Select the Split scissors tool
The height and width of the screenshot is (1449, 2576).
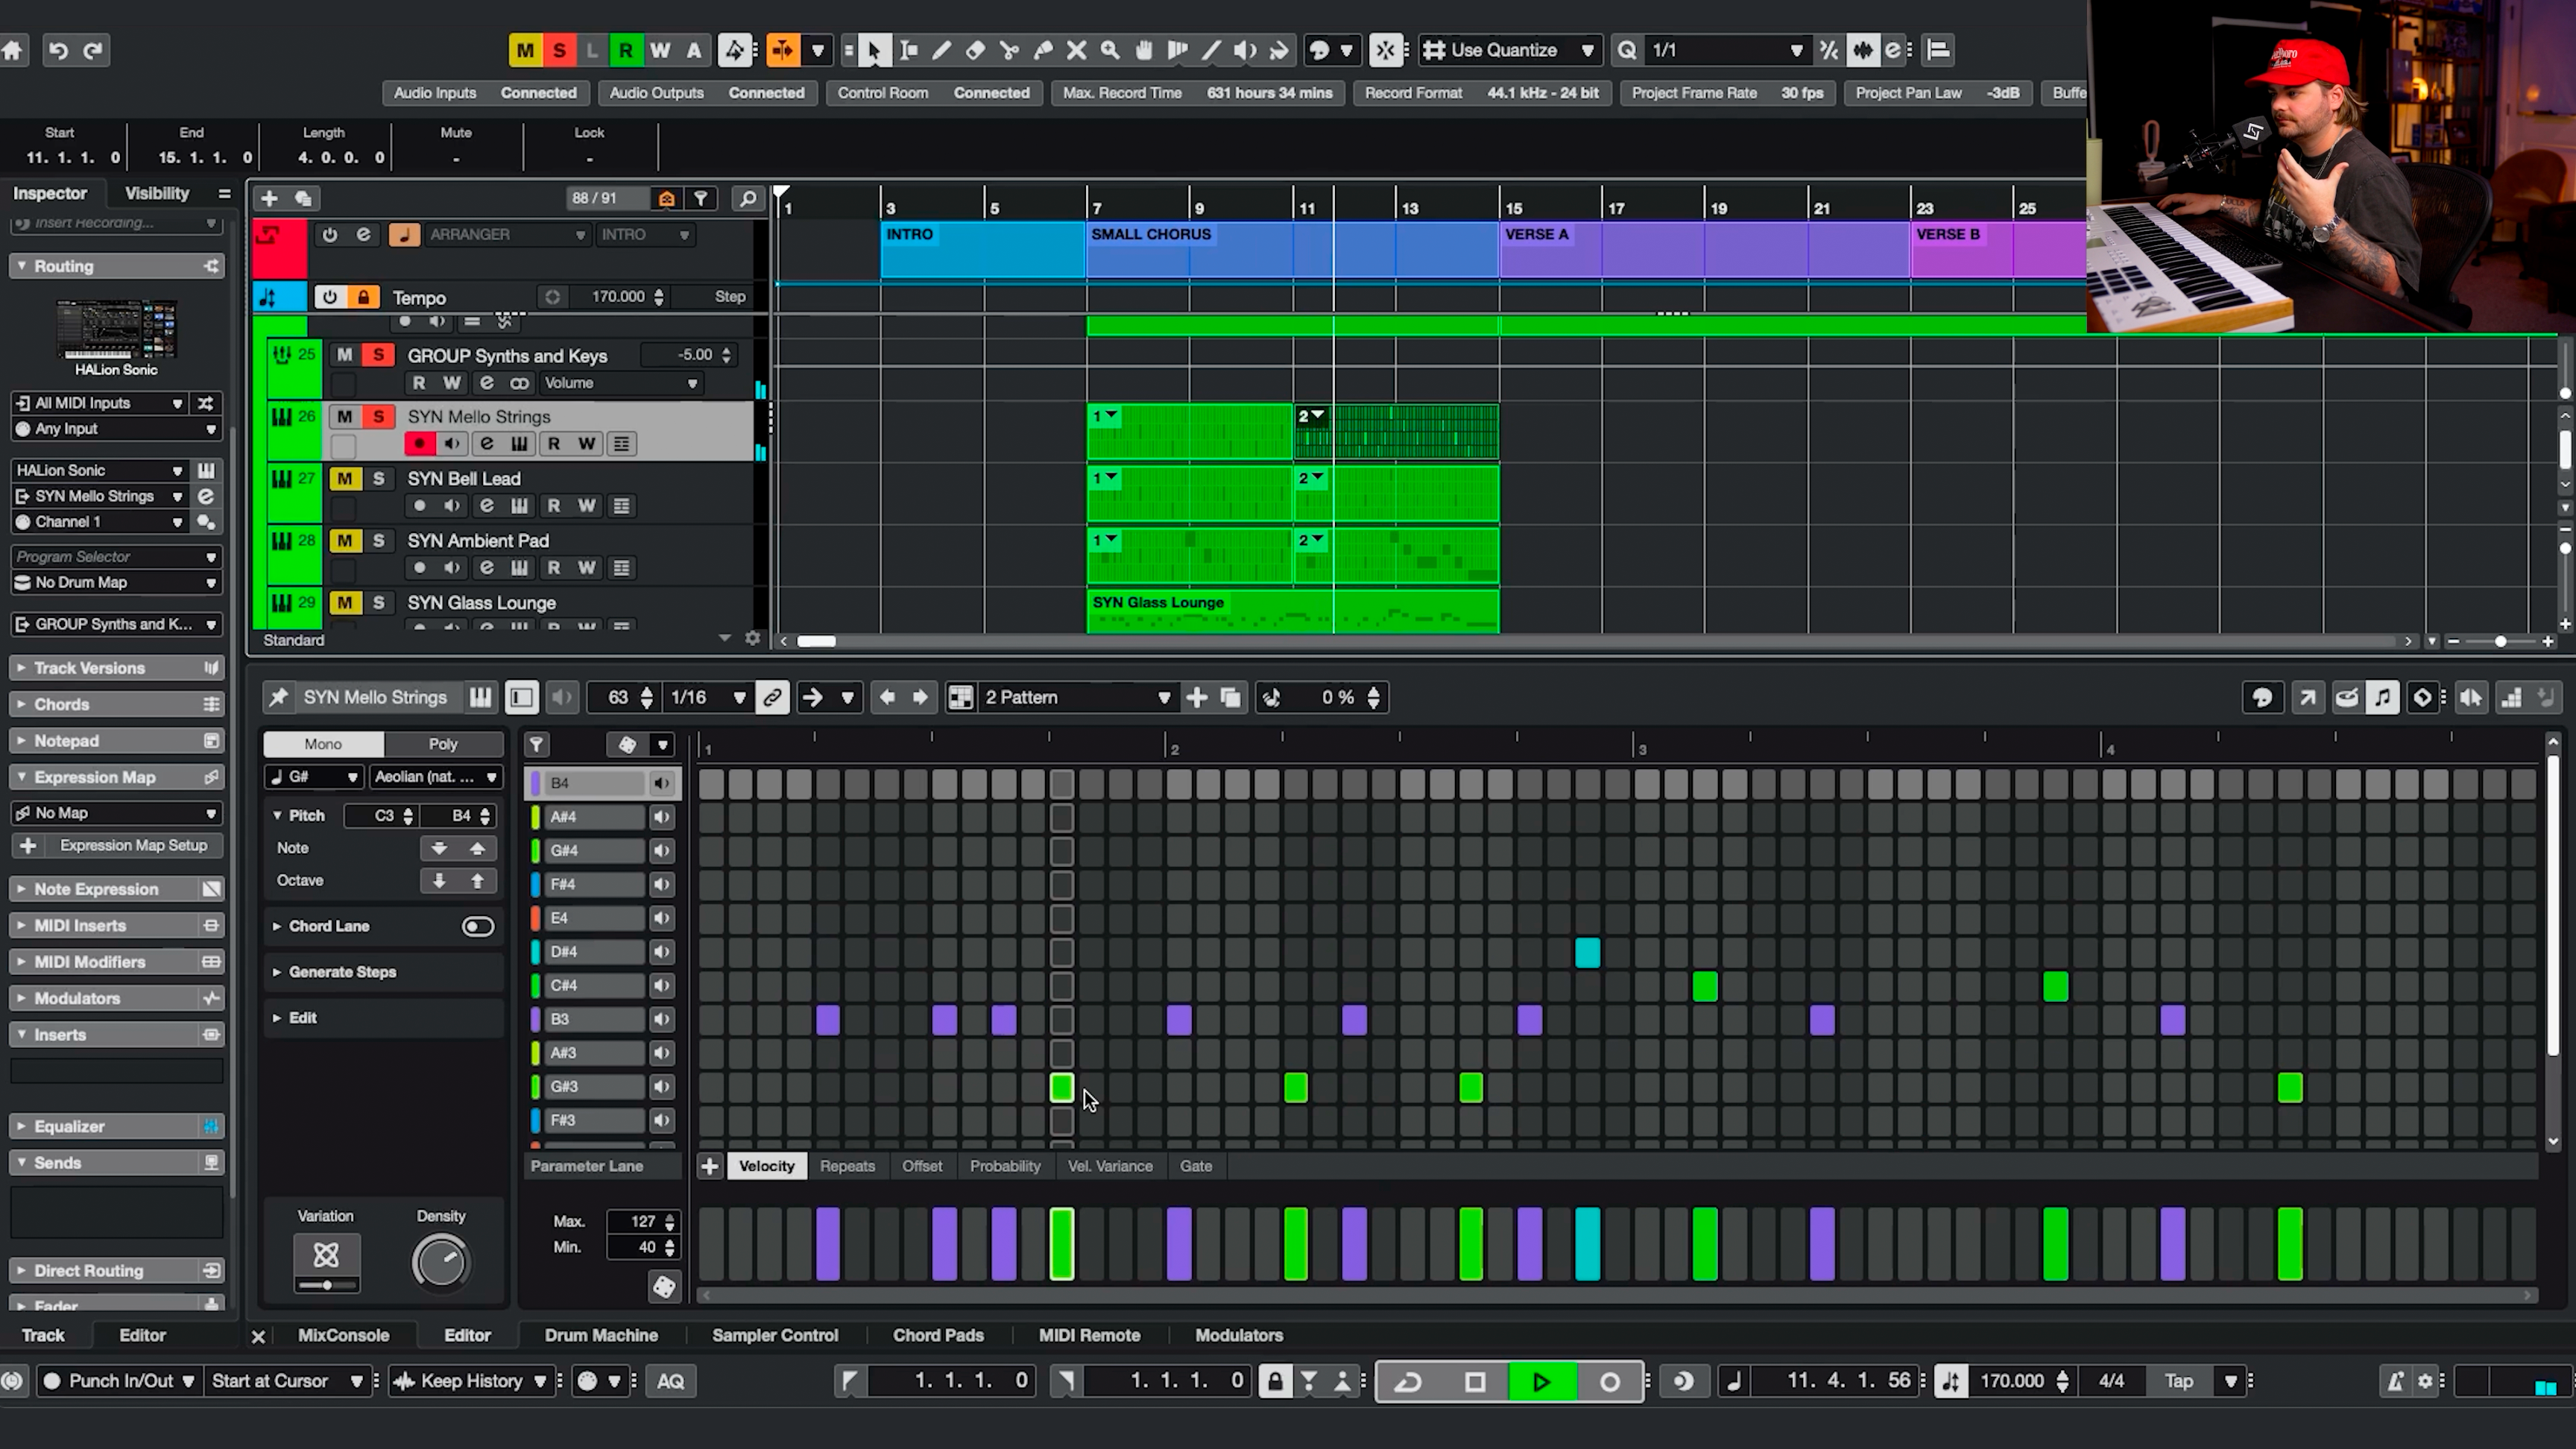1009,50
